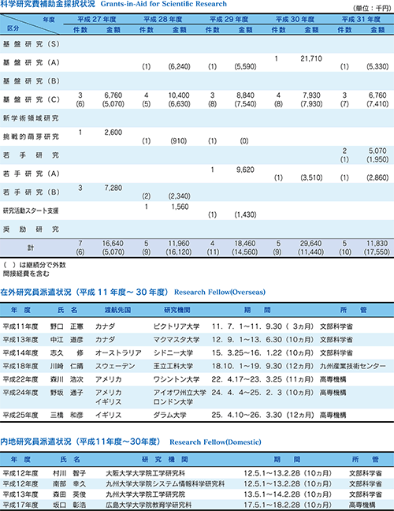Viewport: 394px width, 511px height.
Task: Click the 29,640 total for 平成30年度
Action: [311, 244]
